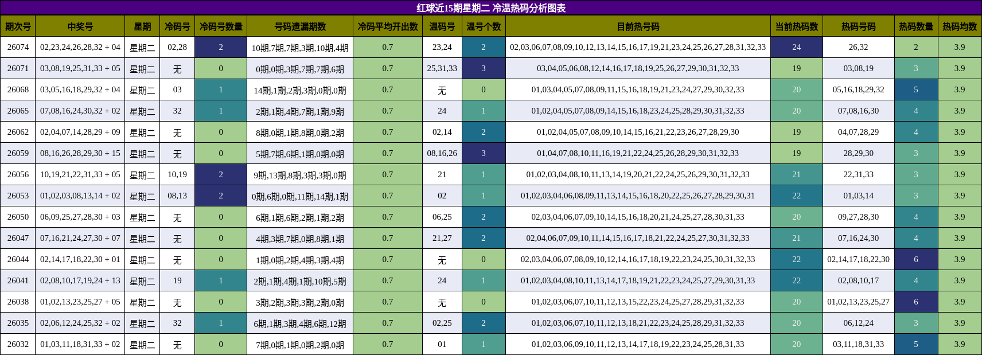Click winning numbers 07,16,21,24,27,30 + 07

pyautogui.click(x=80, y=238)
